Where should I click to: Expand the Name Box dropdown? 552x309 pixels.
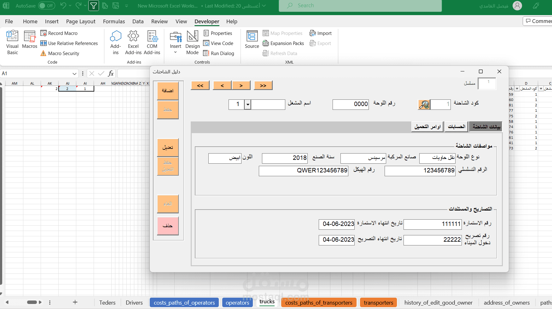[74, 74]
